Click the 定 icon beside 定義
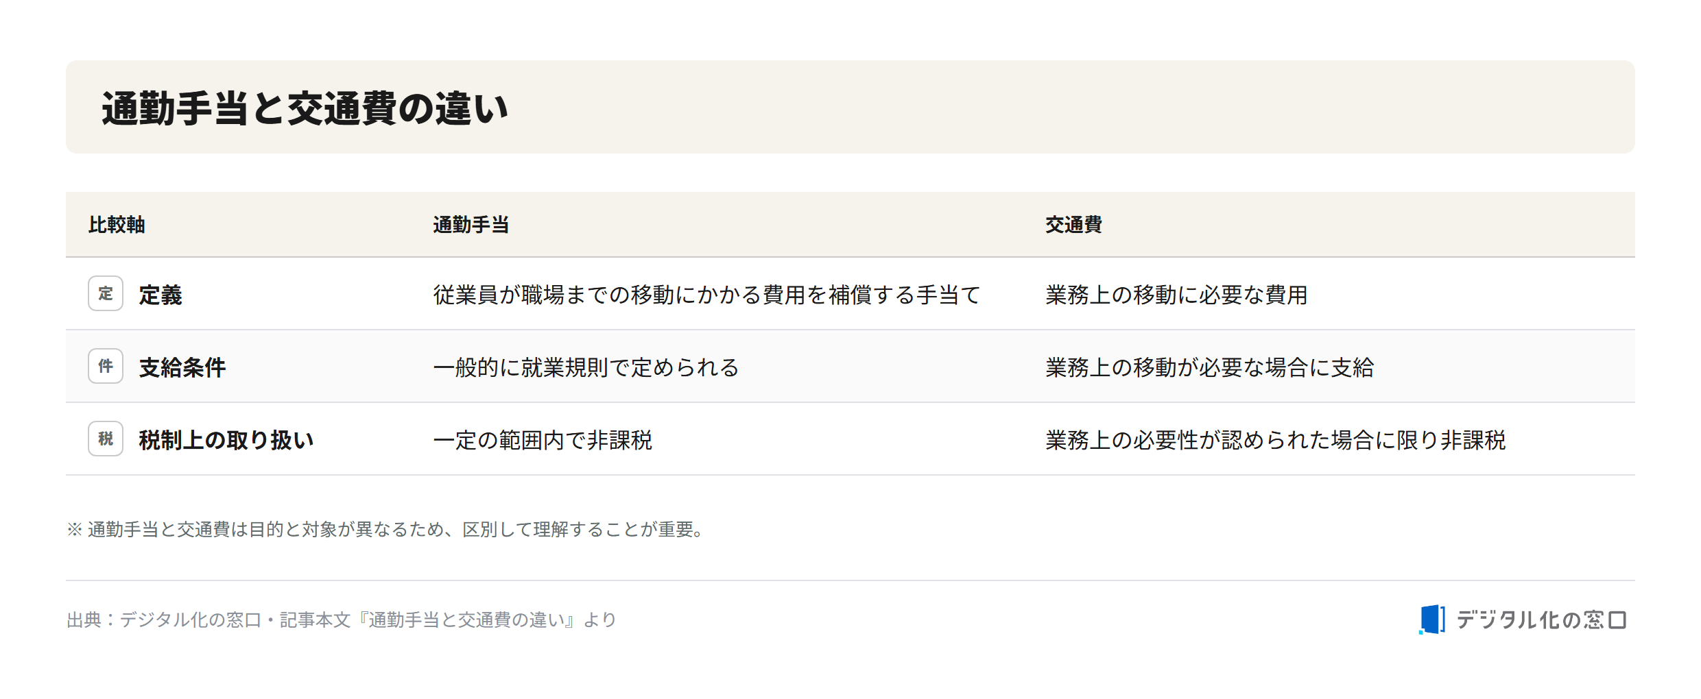The image size is (1701, 699). [x=106, y=293]
